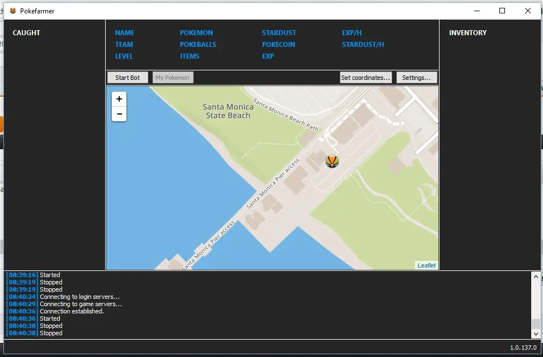Click the STARDUST stat label
The image size is (543, 357).
click(x=279, y=32)
